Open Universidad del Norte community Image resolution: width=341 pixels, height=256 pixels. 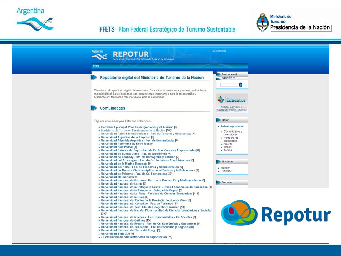(140, 167)
